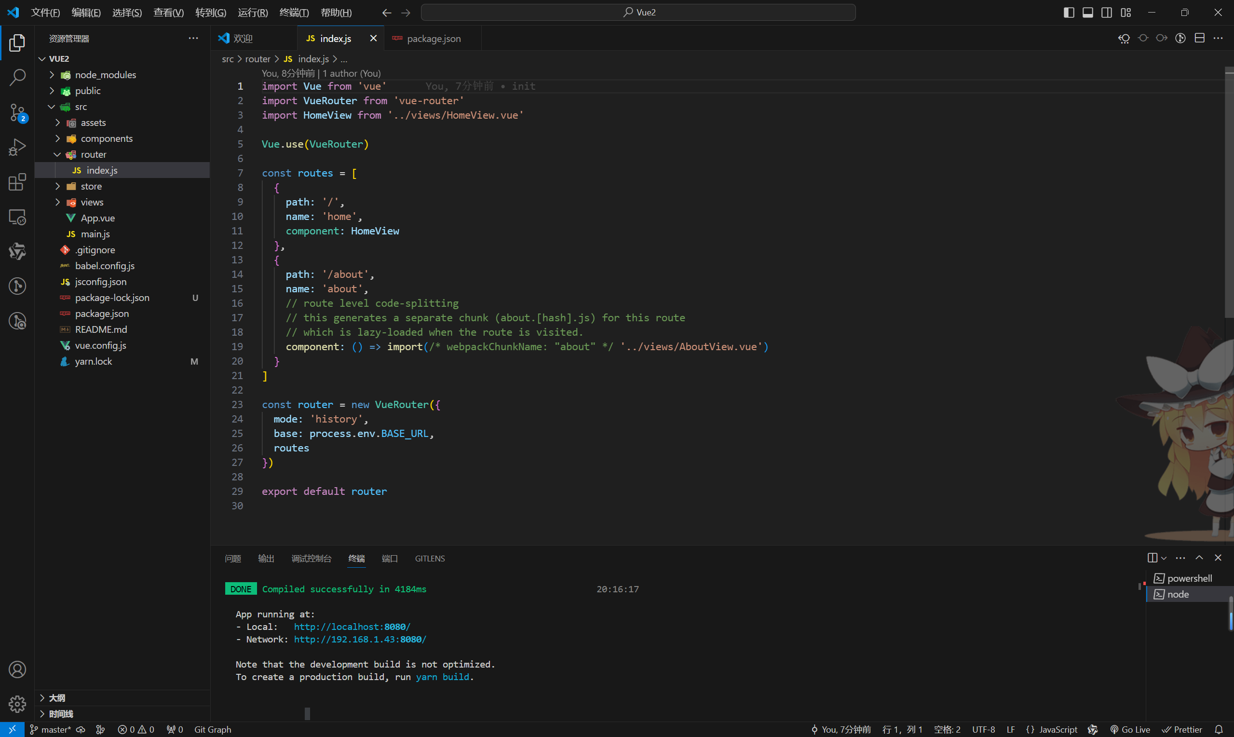Expand the 时间线 timeline section
Screen dimensions: 1234x737
click(122, 714)
